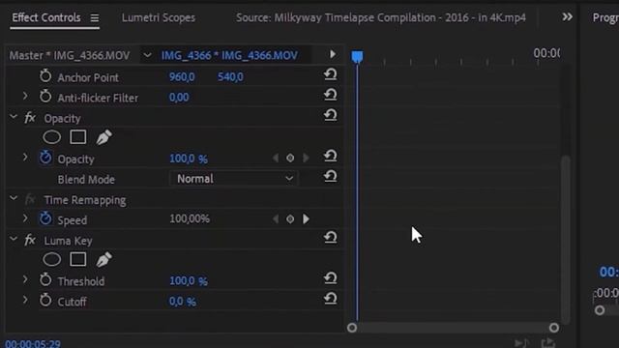619x348 pixels.
Task: Click the blue playhead marker in effect timeline
Action: click(x=357, y=57)
